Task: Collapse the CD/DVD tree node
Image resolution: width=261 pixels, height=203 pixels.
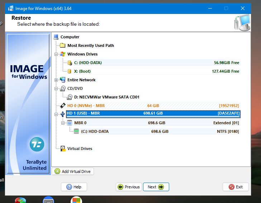Action: pyautogui.click(x=56, y=89)
